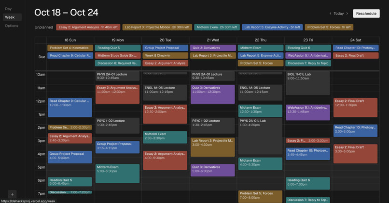Open Wednesday 5:00–6:00pm Quiz 3: Derivatives event
389x203 pixels.
[x=213, y=170]
